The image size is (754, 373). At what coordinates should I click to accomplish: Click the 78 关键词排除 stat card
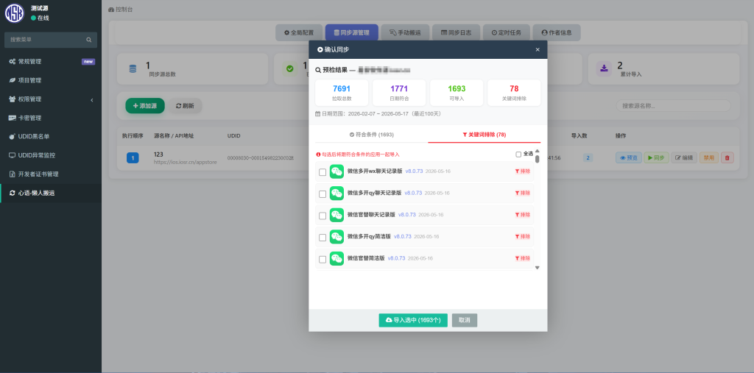click(x=514, y=93)
